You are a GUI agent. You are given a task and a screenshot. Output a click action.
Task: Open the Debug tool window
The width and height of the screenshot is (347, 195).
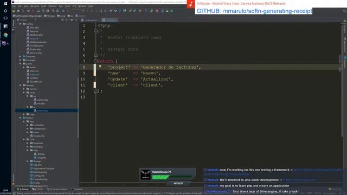[23, 189]
